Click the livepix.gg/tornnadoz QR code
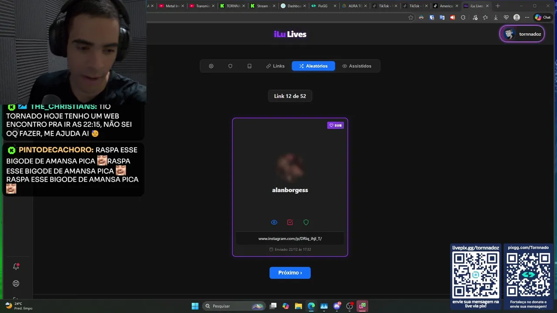Screen dimensions: 557x313 pyautogui.click(x=476, y=275)
